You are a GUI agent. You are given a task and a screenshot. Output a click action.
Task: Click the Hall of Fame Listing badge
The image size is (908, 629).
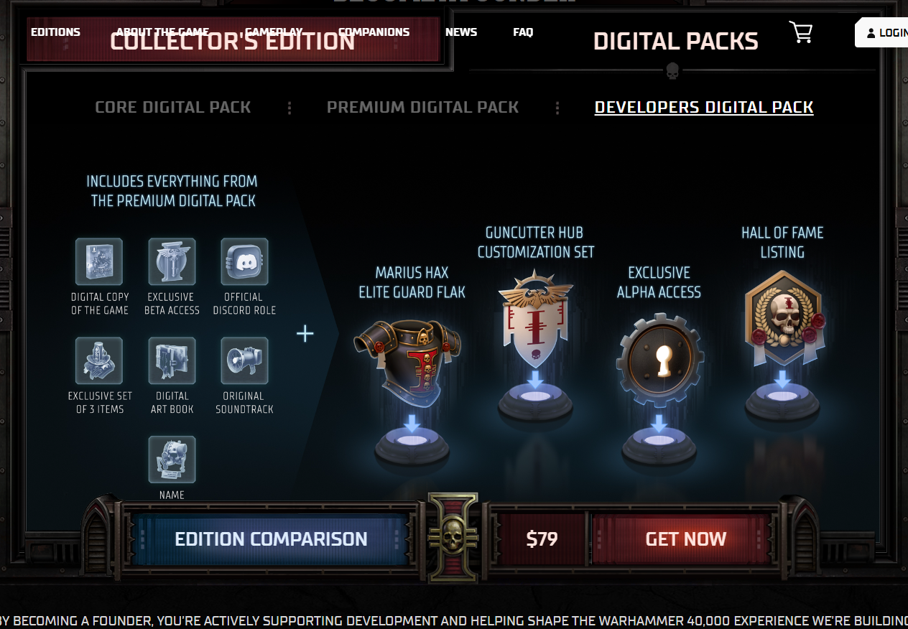point(782,320)
